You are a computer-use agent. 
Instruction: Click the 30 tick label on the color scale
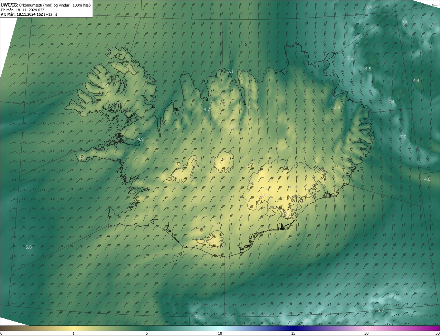[366, 333]
